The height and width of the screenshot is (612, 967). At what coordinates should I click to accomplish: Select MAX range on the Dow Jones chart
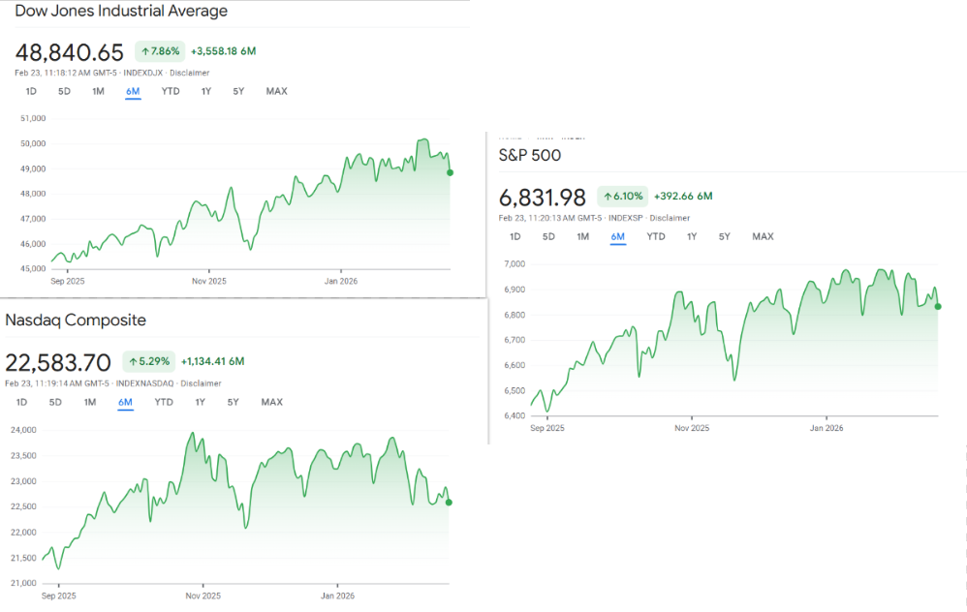point(276,92)
